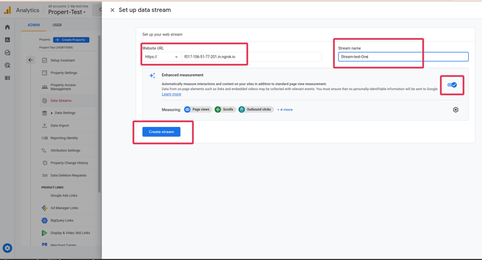
Task: Open Data Deletion Requests item
Action: coord(68,176)
